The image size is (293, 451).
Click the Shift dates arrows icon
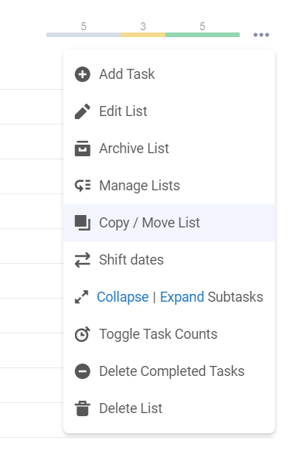pos(82,260)
